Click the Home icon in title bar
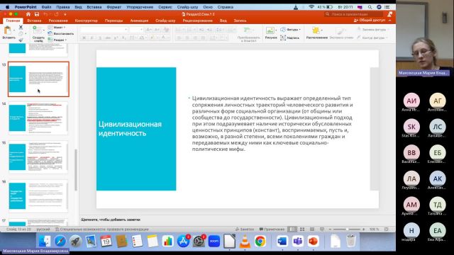Screen dimensions: 454x255 click(28, 14)
